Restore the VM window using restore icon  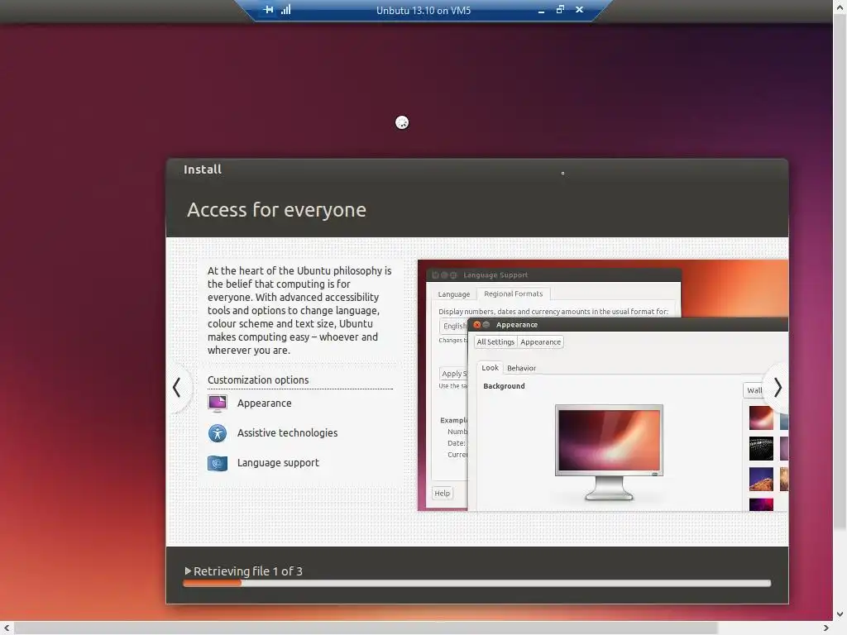coord(560,9)
